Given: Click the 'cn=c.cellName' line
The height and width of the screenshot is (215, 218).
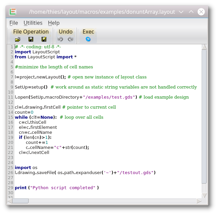Looking at the screenshot, I should 36,132.
